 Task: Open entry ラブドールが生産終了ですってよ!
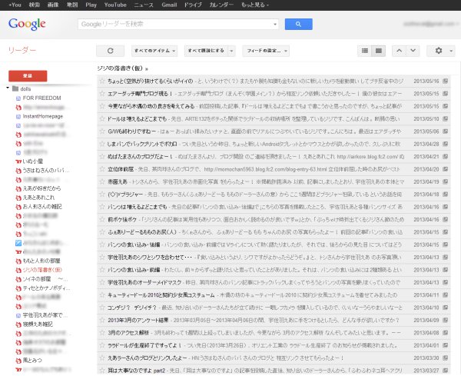144,345
